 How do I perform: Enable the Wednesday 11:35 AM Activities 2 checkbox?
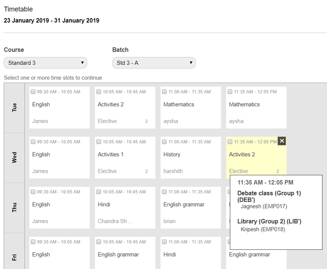230,142
